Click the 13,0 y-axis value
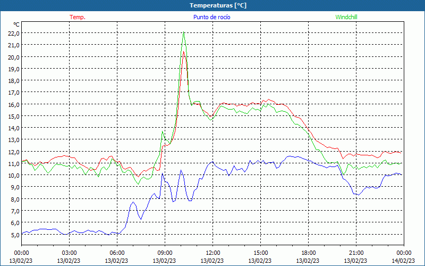425x266 pixels. [14, 140]
